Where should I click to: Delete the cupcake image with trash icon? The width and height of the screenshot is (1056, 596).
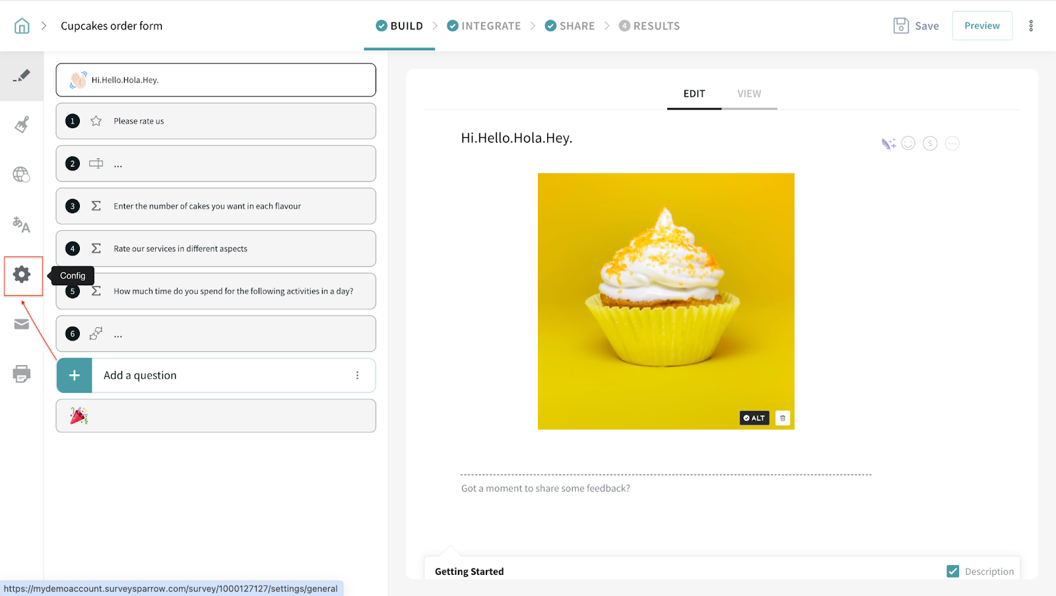pyautogui.click(x=782, y=418)
